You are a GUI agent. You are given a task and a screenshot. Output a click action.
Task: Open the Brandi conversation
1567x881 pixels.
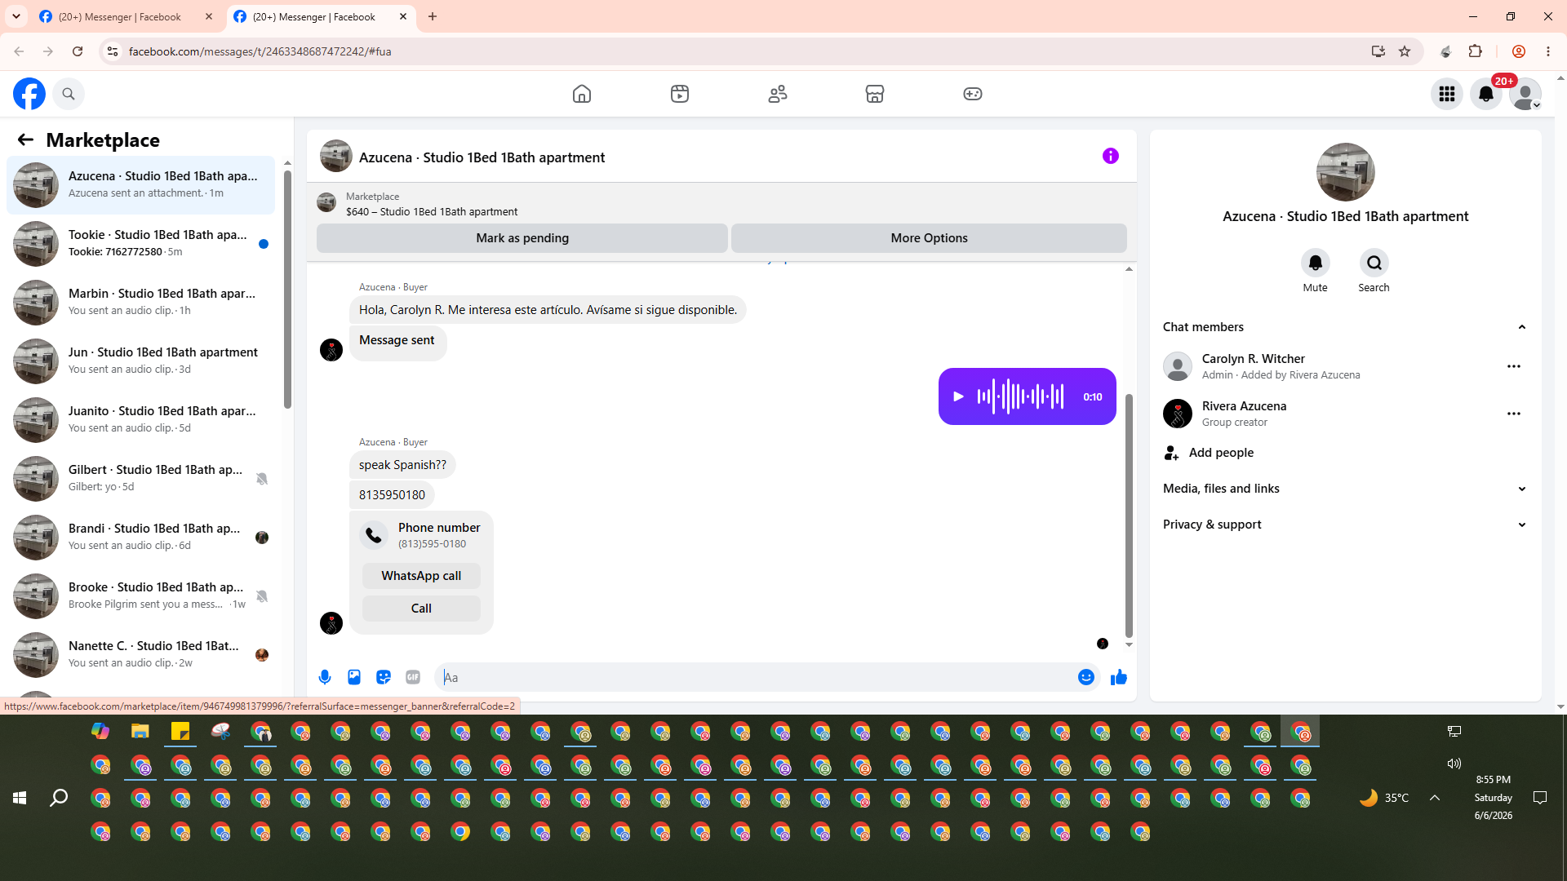click(141, 538)
